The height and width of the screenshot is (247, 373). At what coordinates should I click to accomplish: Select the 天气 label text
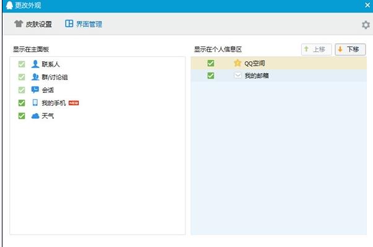[48, 116]
